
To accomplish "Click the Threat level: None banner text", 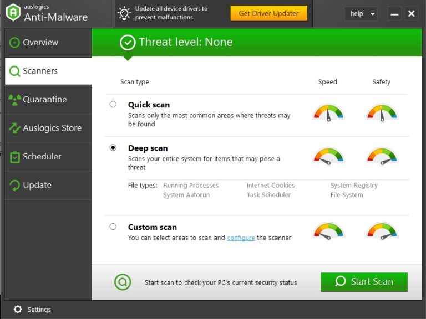I will 186,42.
